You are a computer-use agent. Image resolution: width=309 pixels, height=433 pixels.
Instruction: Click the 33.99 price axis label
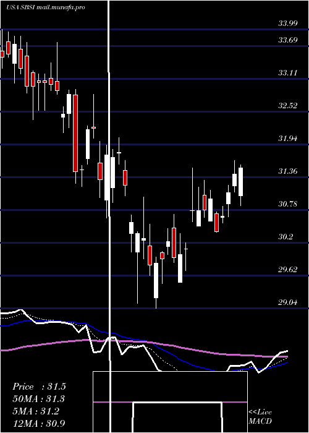(288, 24)
